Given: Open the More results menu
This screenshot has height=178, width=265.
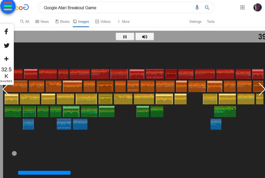Looking at the screenshot, I should pos(123,21).
